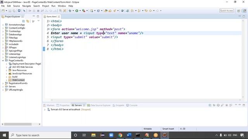Switch to the Console tab
The width and height of the screenshot is (248, 139).
click(x=132, y=105)
